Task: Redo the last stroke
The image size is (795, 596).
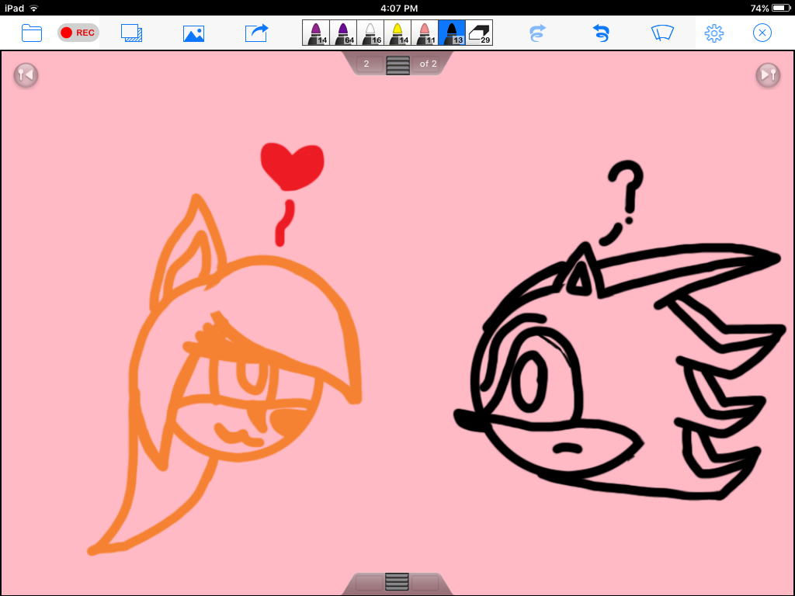Action: [x=537, y=33]
